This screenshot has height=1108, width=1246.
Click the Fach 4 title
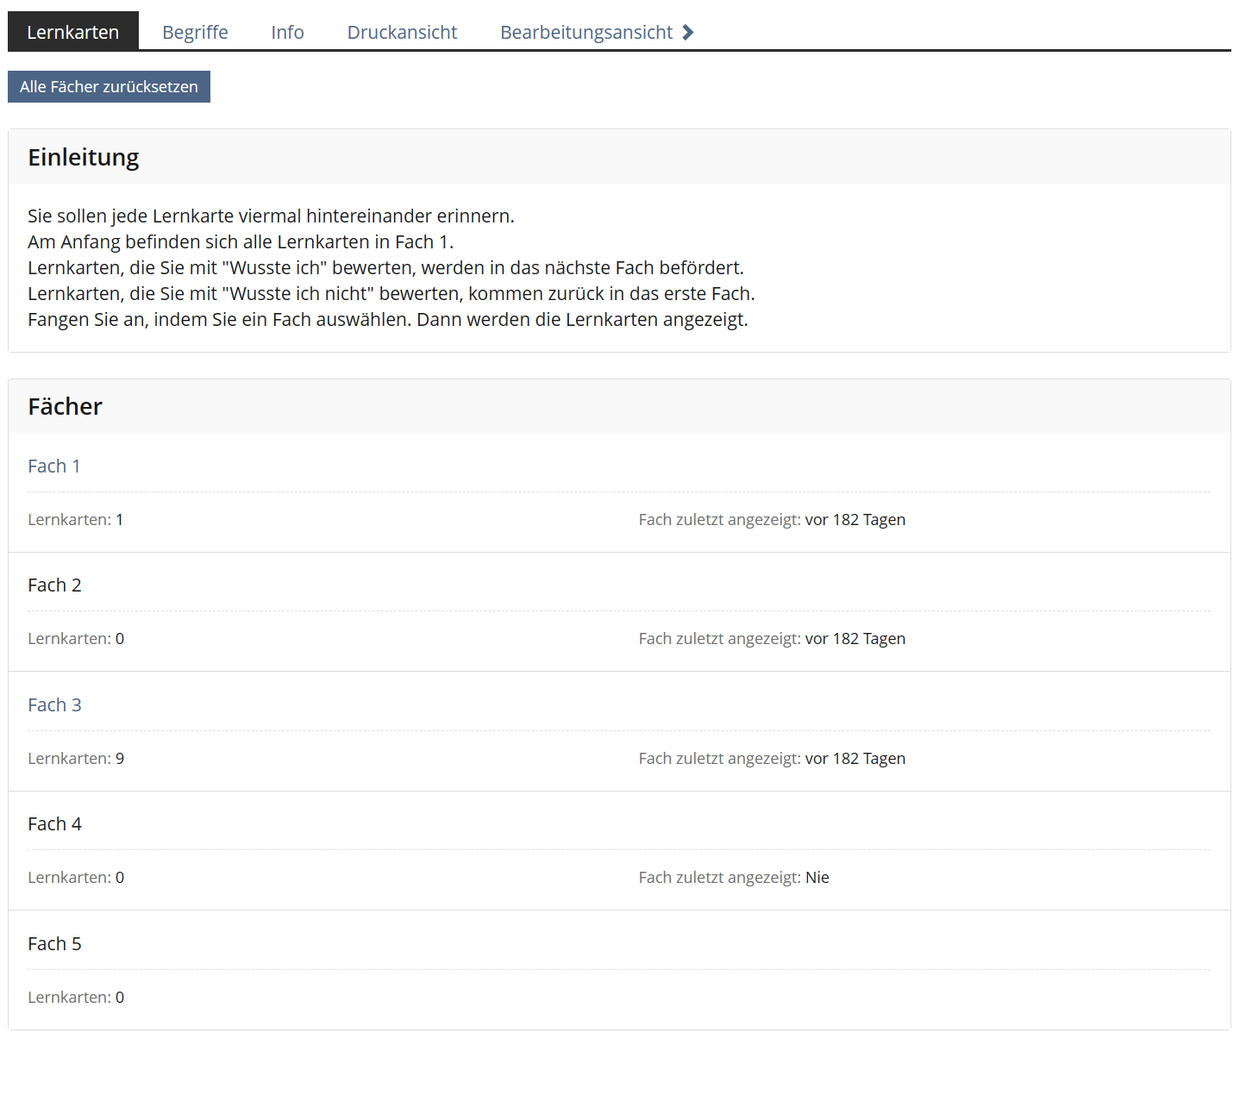(54, 824)
